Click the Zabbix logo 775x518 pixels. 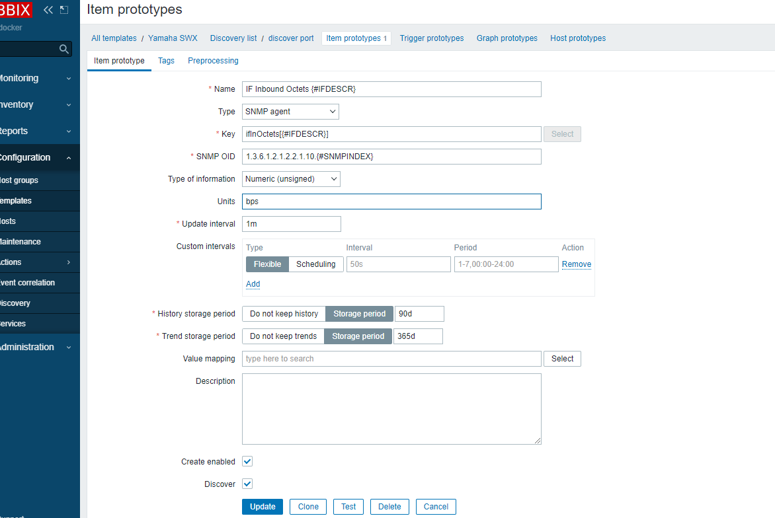pyautogui.click(x=16, y=9)
